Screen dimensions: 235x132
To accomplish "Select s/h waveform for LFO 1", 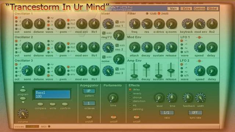I will 182,52.
